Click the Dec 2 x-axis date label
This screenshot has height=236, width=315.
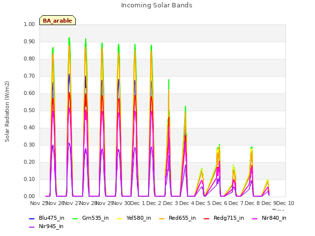[x=154, y=203]
